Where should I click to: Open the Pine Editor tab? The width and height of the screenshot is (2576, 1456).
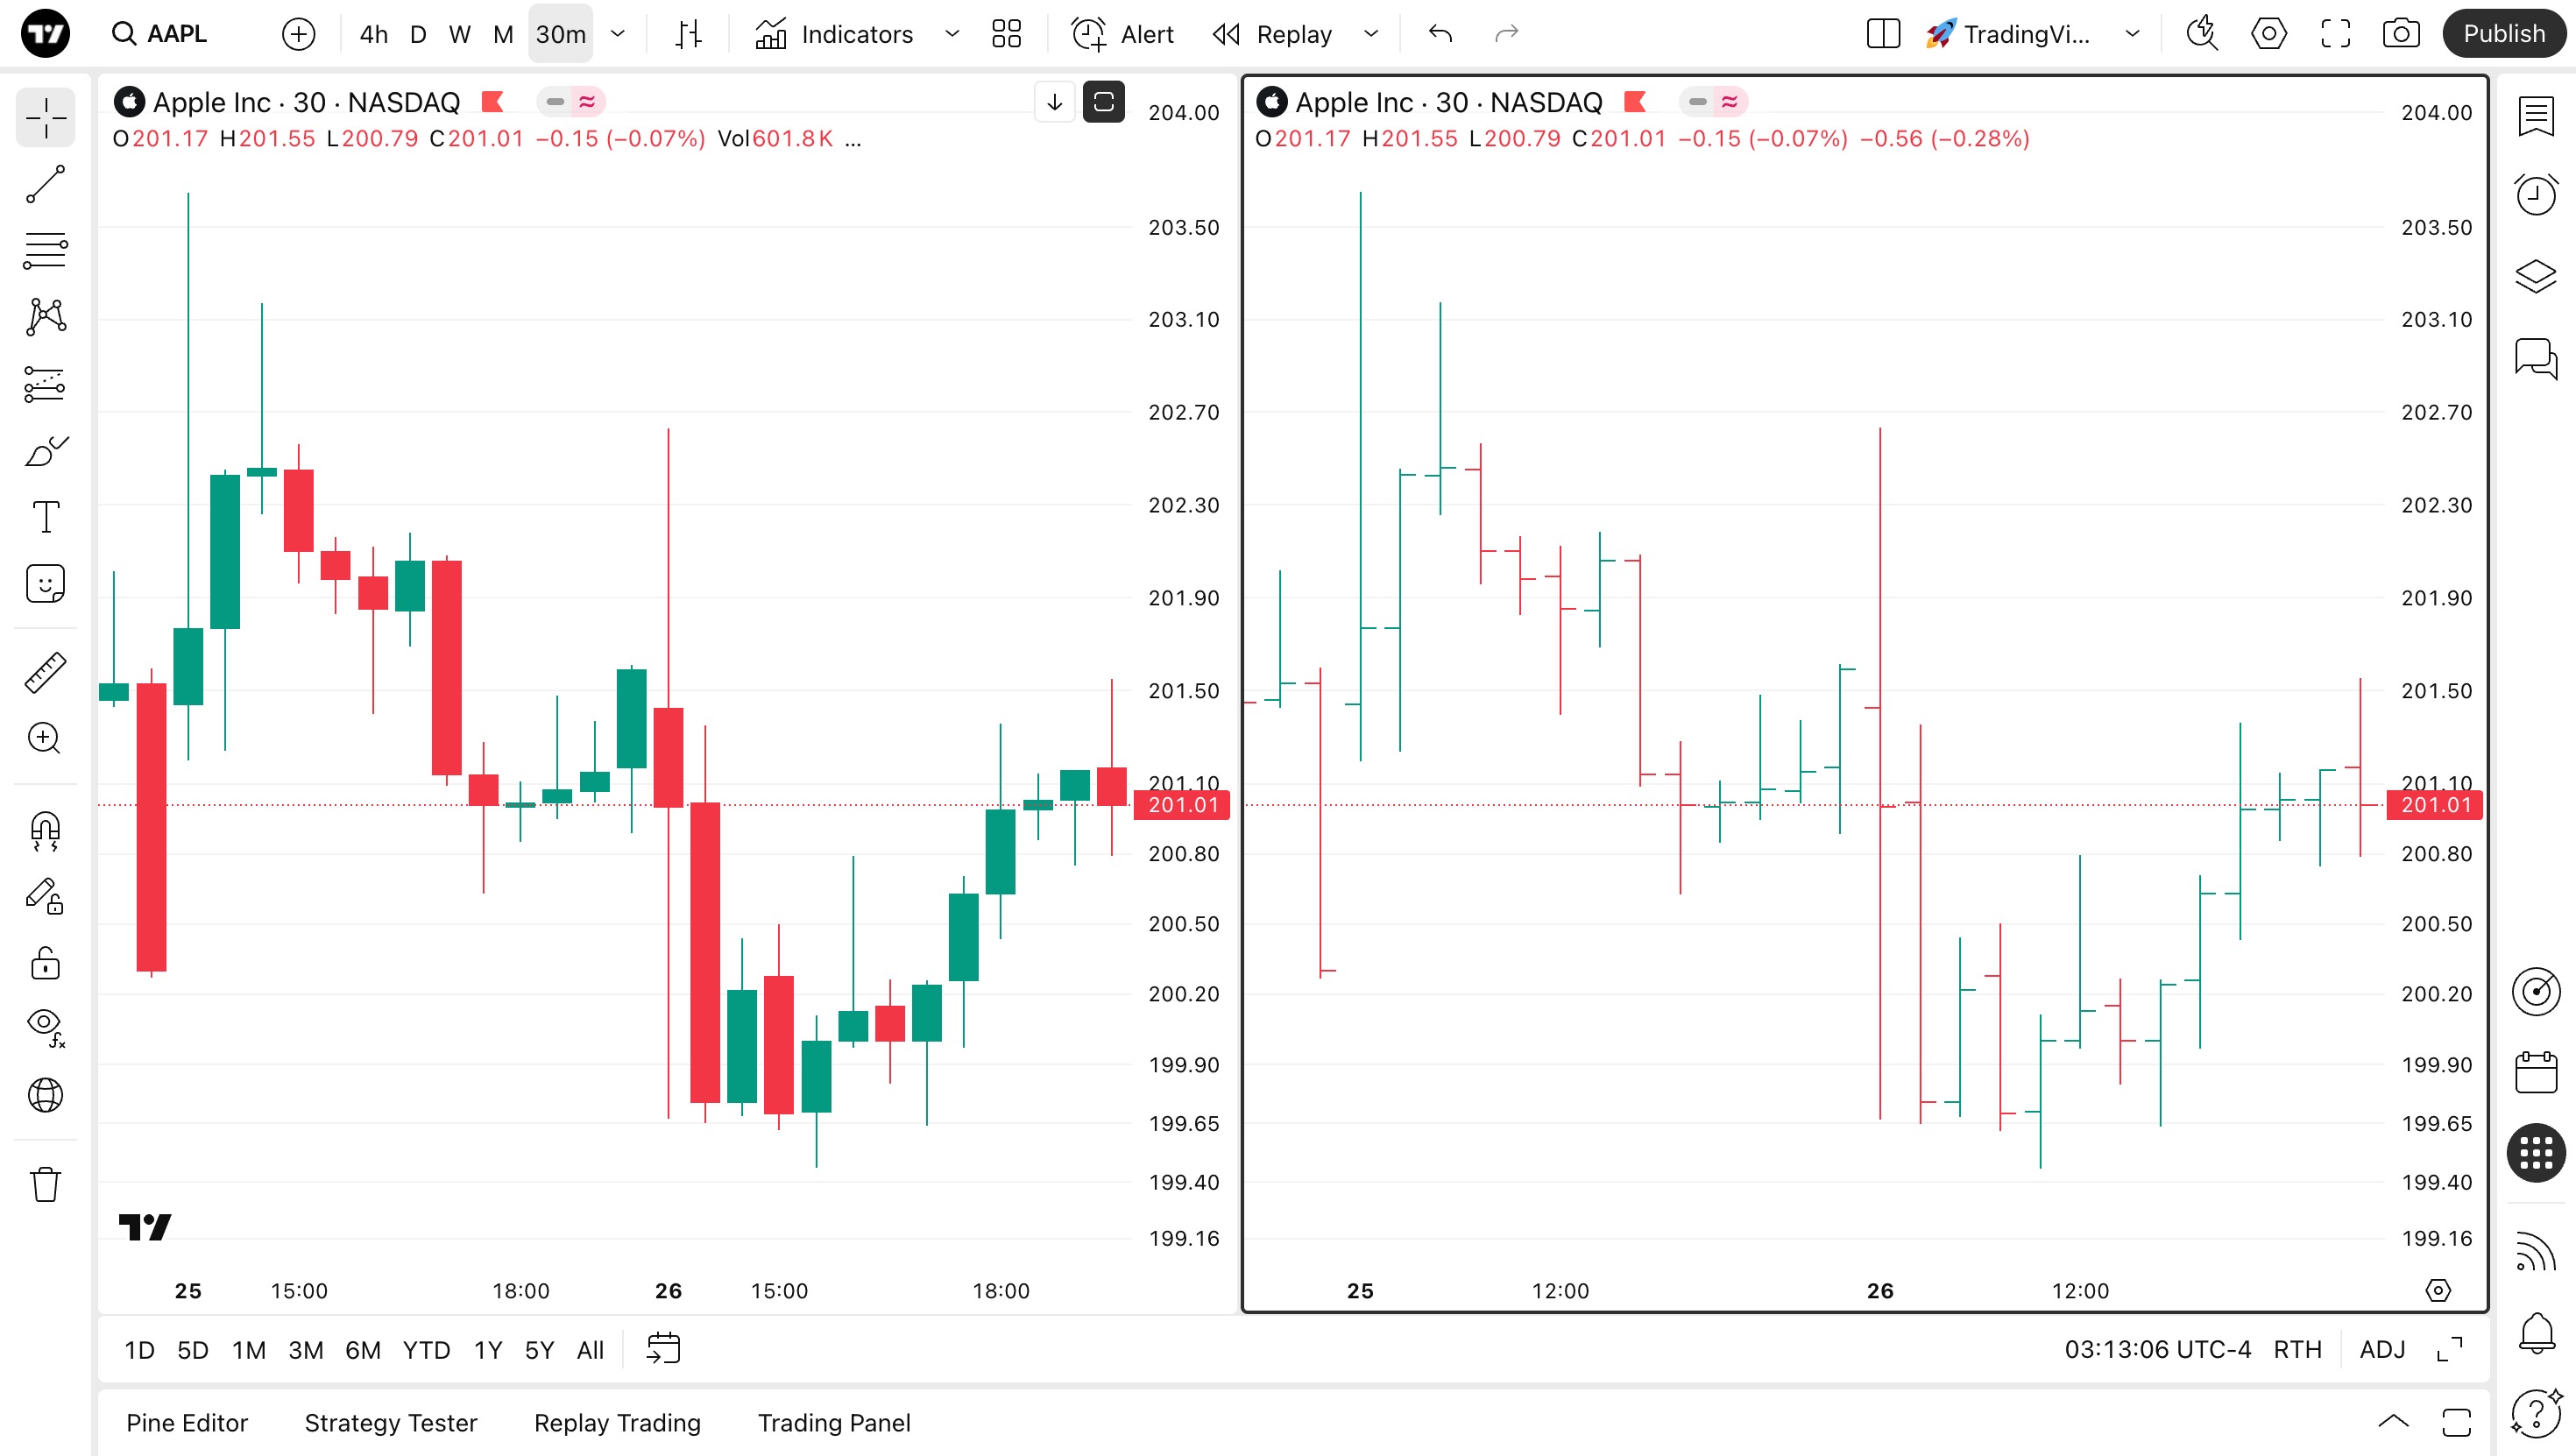187,1422
